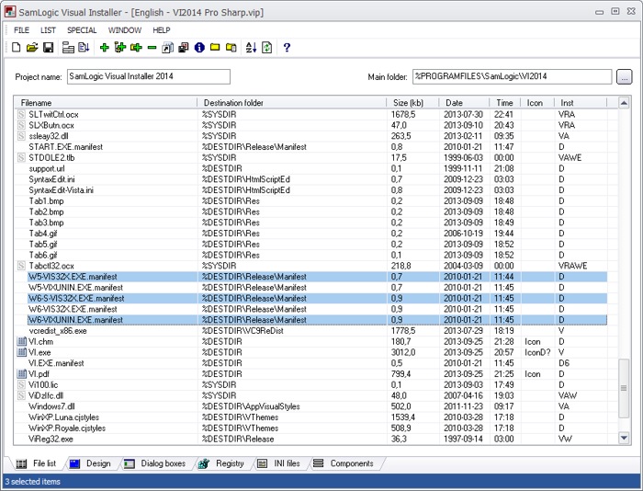
Task: Switch to the Design tab
Action: tap(91, 463)
